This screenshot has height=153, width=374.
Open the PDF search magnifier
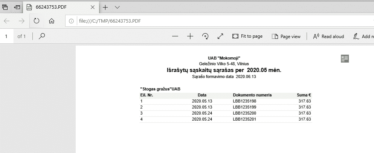(x=42, y=36)
